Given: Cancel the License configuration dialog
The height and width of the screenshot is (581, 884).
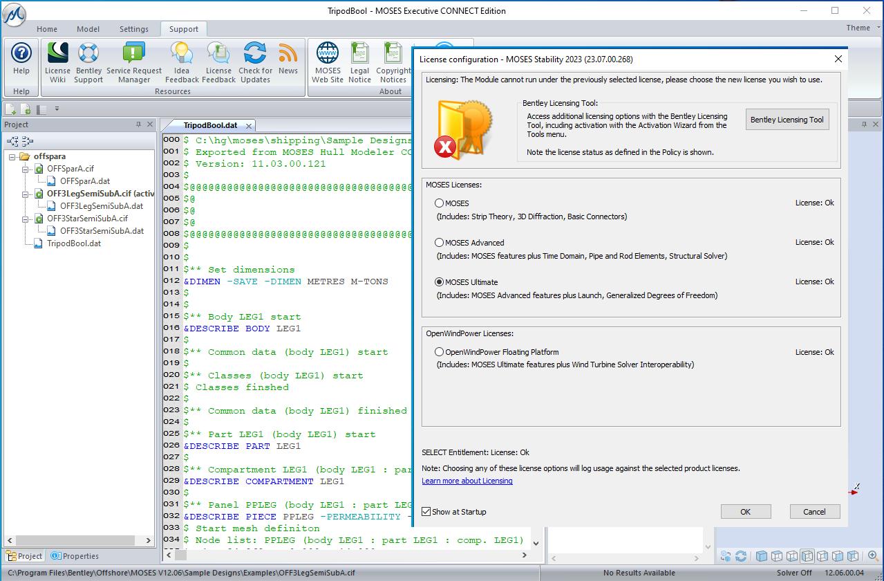Looking at the screenshot, I should (x=815, y=512).
